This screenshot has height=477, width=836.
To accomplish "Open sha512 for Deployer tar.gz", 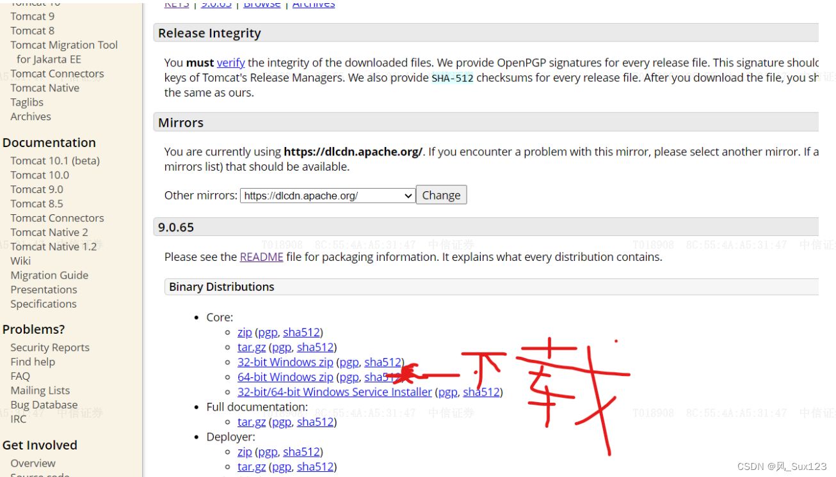I will (316, 467).
